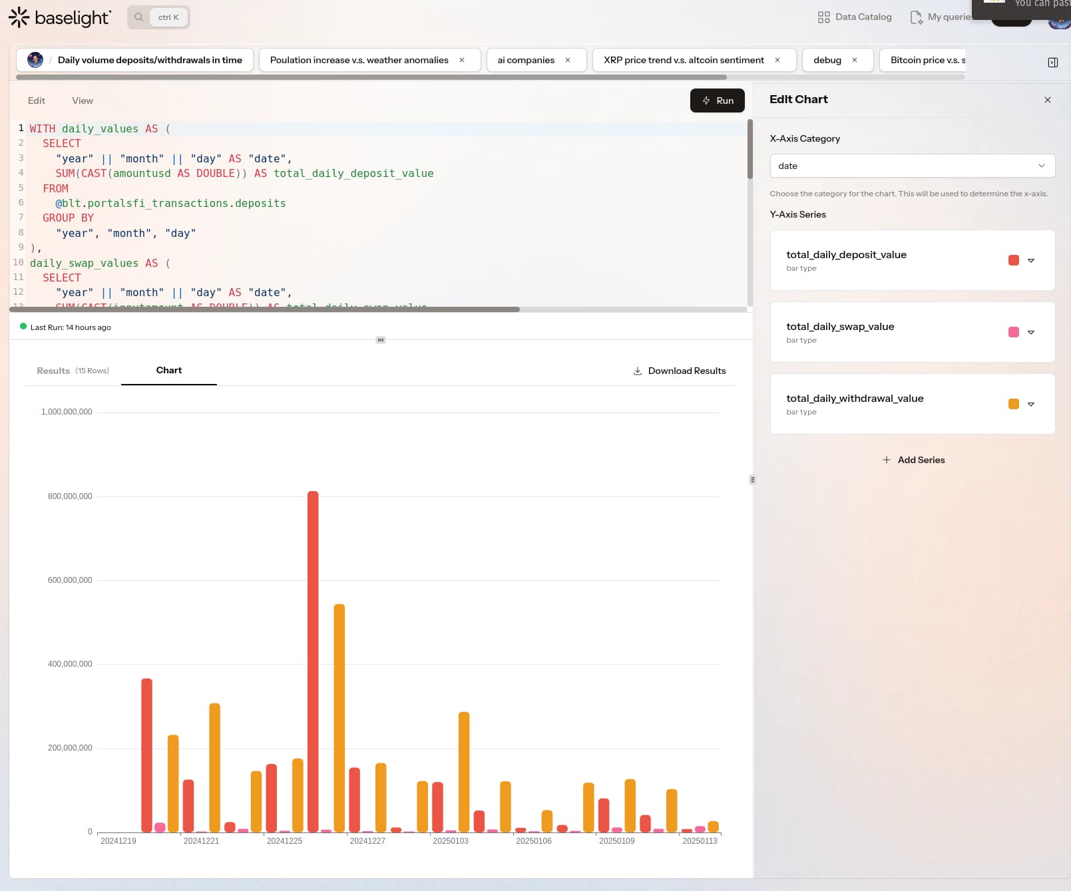Open the XRP price trend tab
The image size is (1071, 891).
click(684, 60)
